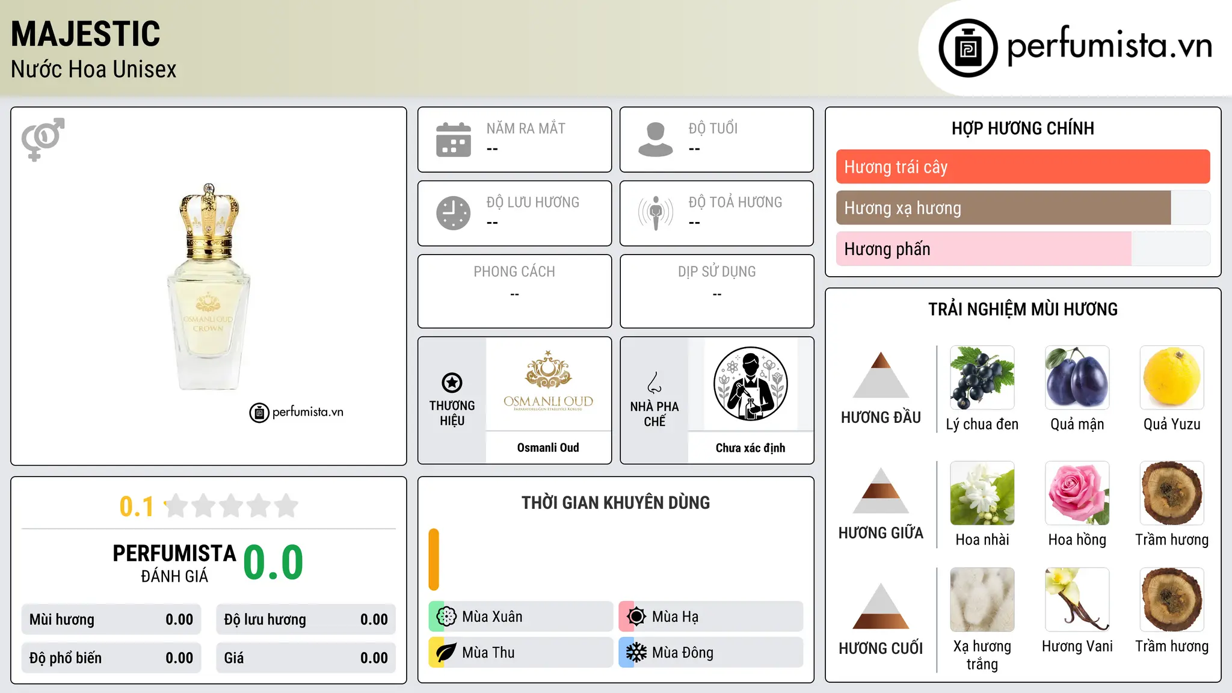Click the Độ phổ biến score row
This screenshot has height=693, width=1232.
click(x=111, y=658)
